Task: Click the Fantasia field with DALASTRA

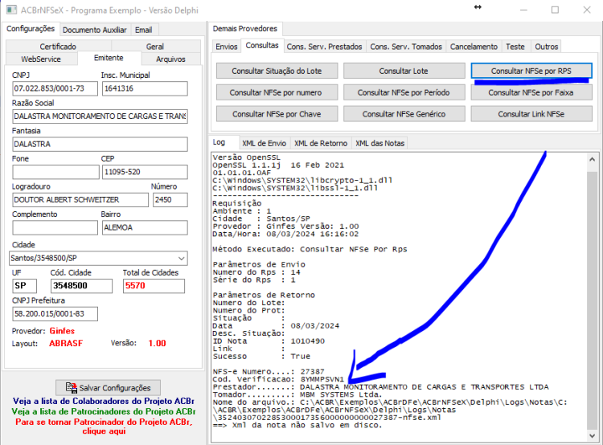Action: coord(100,144)
